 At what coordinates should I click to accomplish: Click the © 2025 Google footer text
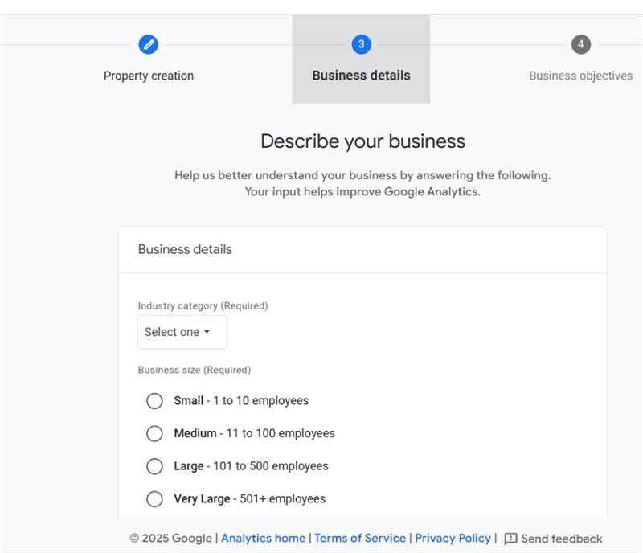coord(174,538)
